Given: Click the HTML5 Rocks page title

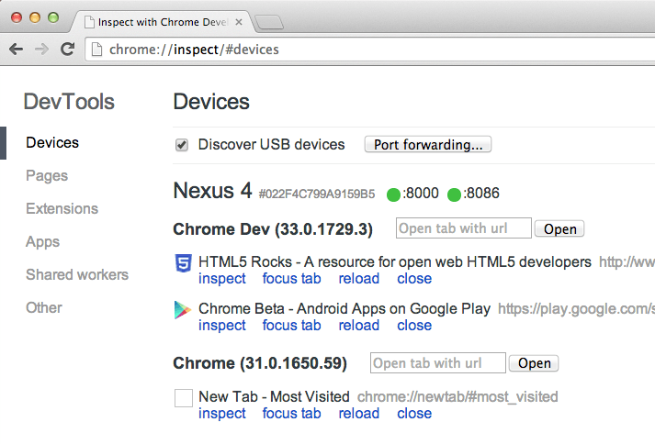Looking at the screenshot, I should coord(395,262).
